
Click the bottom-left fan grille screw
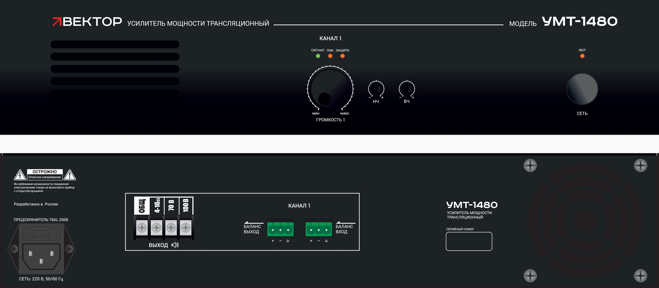click(530, 276)
